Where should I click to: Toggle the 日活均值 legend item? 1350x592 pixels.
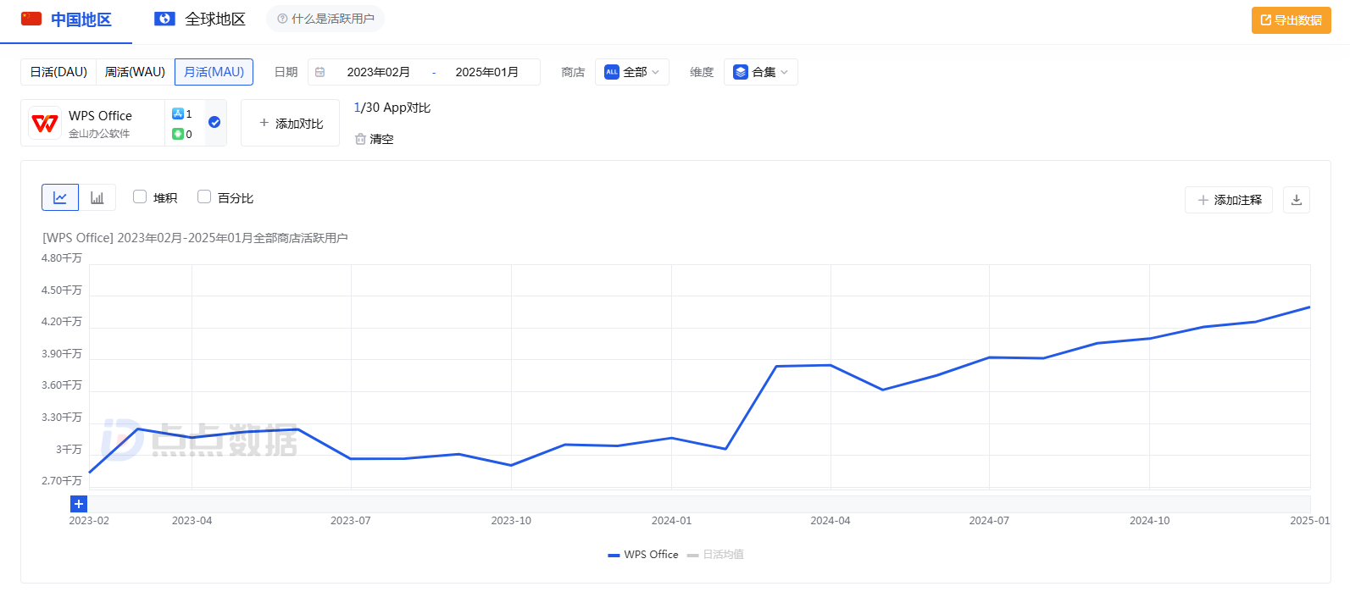(x=716, y=555)
